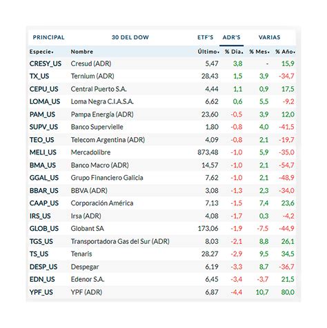
Task: Sort by % Año column header
Action: tap(285, 52)
